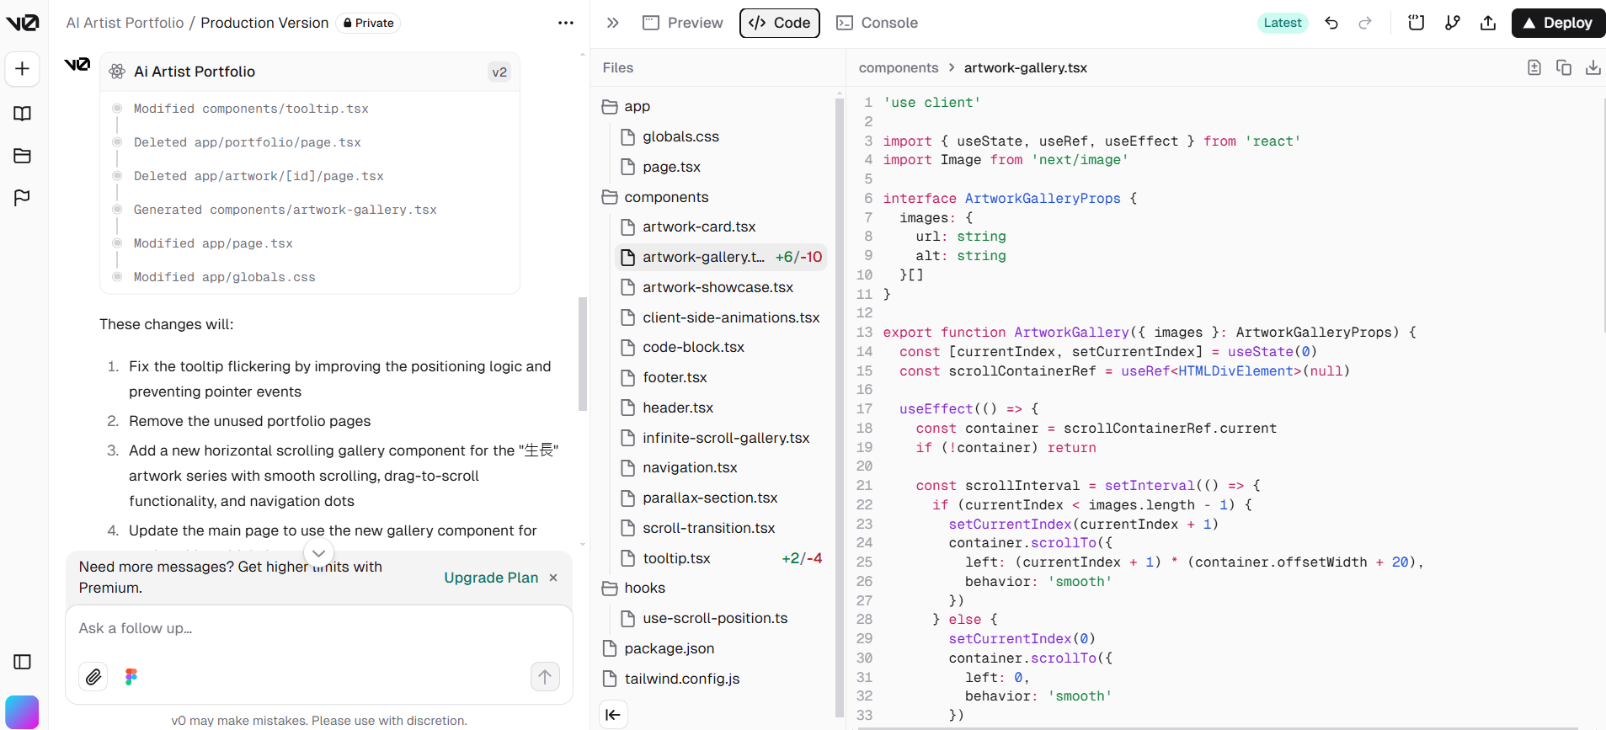The width and height of the screenshot is (1606, 730).
Task: Switch to the Console tab
Action: pos(878,23)
